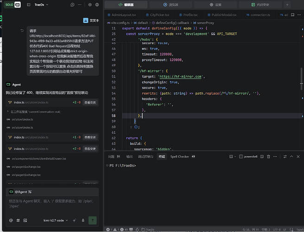
Task: Switch to the 编辑器 tab
Action: click(126, 5)
